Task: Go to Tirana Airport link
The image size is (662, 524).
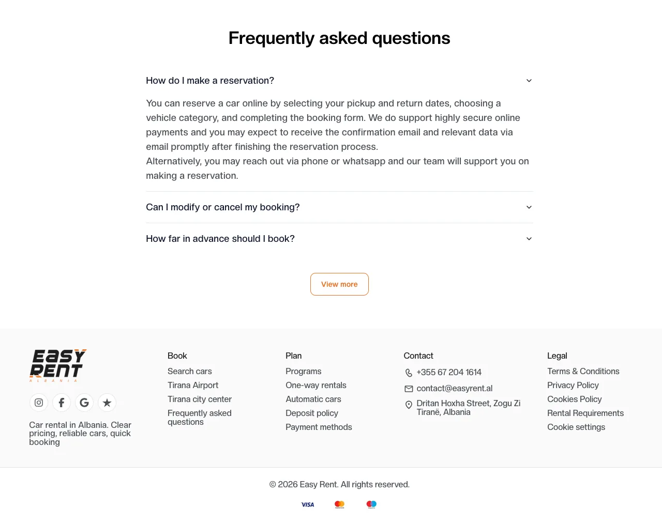Action: (x=193, y=385)
